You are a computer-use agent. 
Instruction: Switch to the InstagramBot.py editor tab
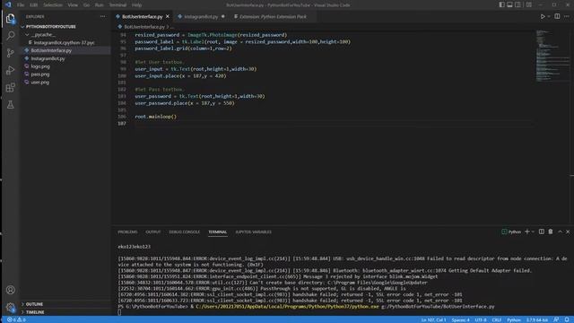201,16
